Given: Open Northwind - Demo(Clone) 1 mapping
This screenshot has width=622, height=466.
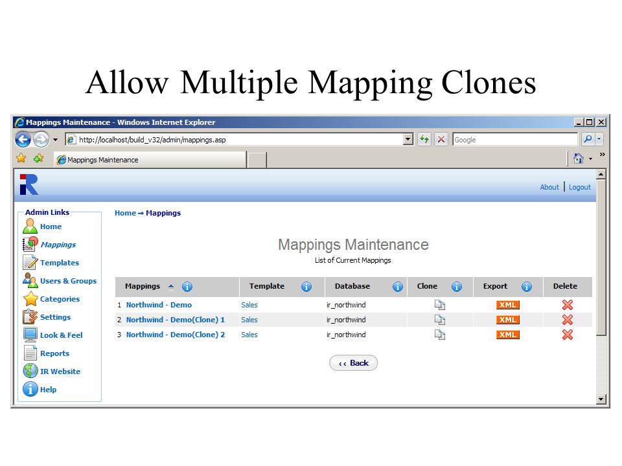Looking at the screenshot, I should click(x=176, y=320).
